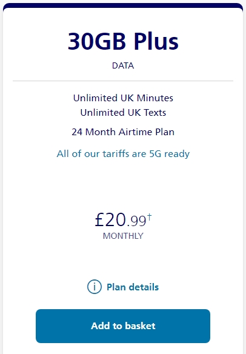Viewport: 246px width, 354px height.
Task: Open the 'All of our tariffs are 5G ready' link
Action: click(123, 154)
